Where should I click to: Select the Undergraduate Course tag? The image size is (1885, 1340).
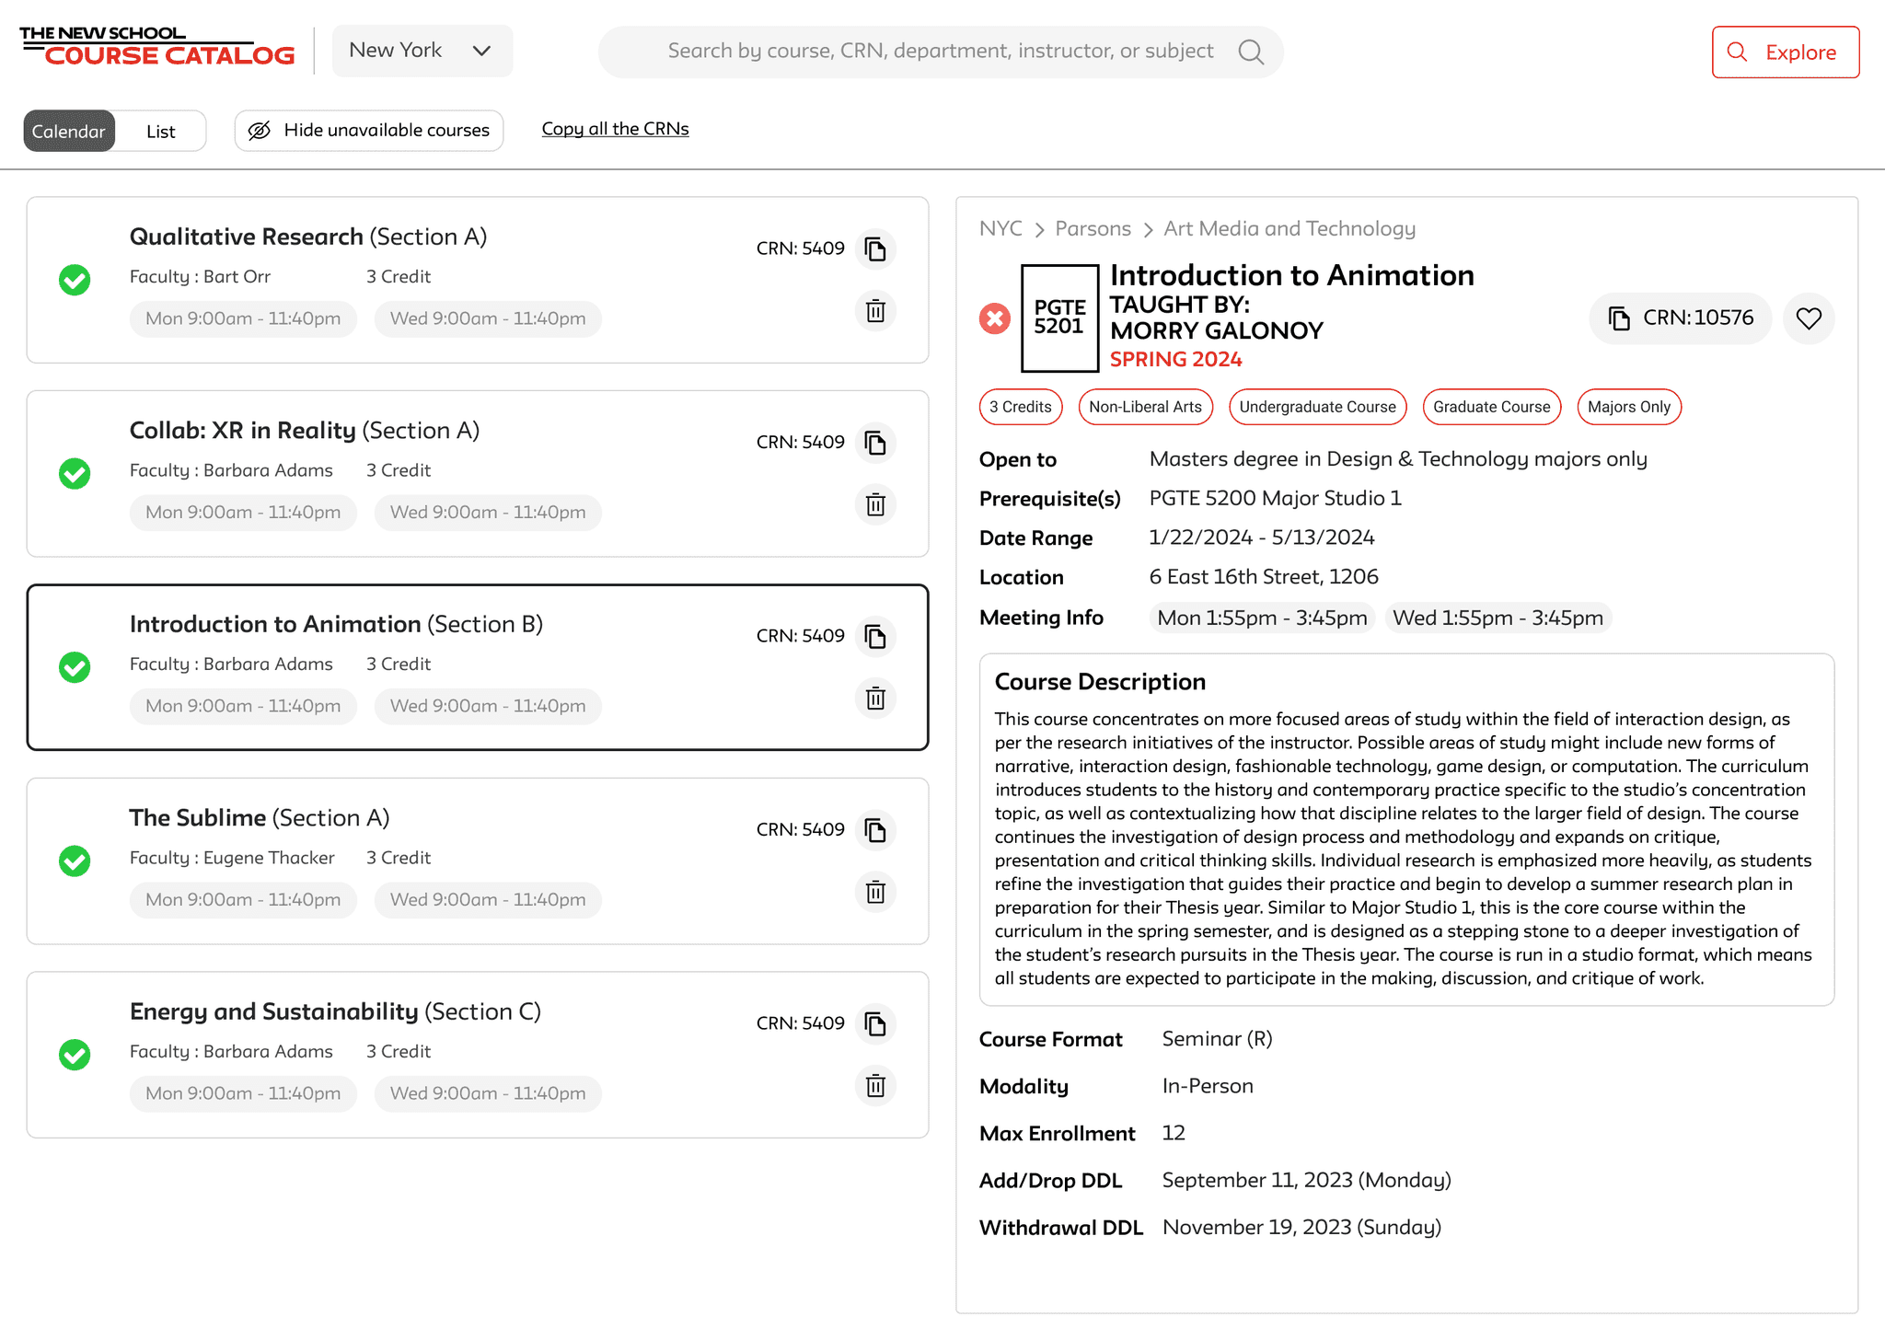[x=1317, y=407]
